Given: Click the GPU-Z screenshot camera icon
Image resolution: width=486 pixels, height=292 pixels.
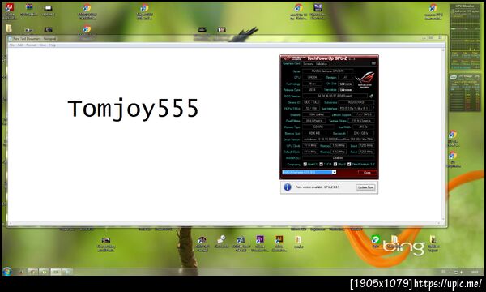Looking at the screenshot, I should pyautogui.click(x=373, y=63).
